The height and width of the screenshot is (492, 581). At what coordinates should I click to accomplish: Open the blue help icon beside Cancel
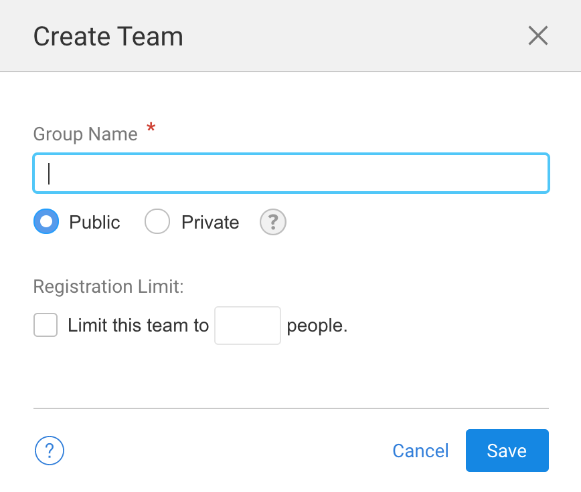[x=50, y=451]
